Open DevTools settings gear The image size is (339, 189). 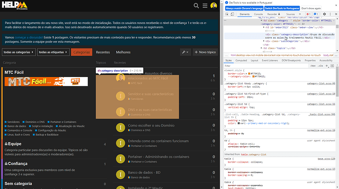click(x=324, y=14)
